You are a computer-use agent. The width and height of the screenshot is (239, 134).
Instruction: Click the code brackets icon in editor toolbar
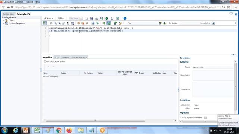coord(93,23)
